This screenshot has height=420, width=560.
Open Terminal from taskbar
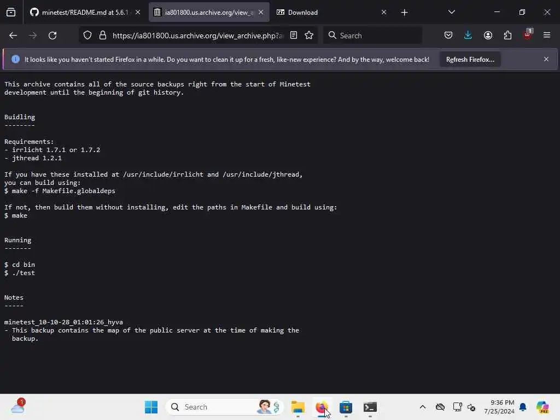click(370, 407)
